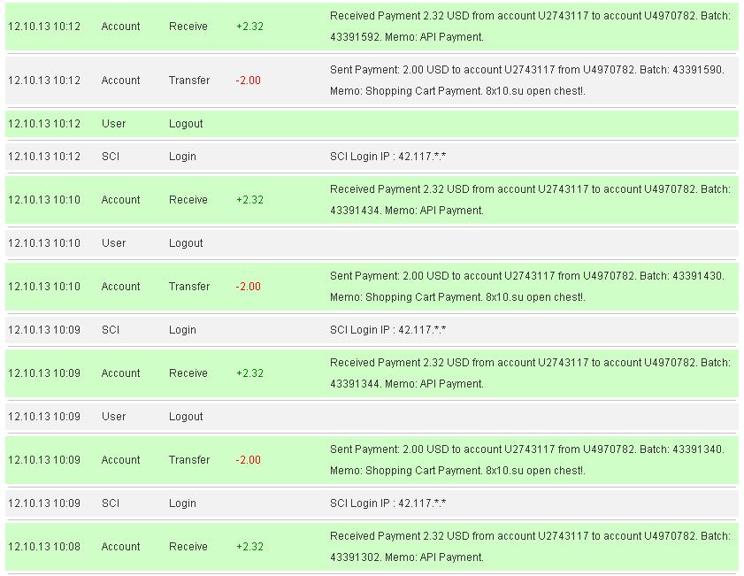Click the sent payment description, batch 43391430
This screenshot has width=744, height=576.
click(x=526, y=287)
